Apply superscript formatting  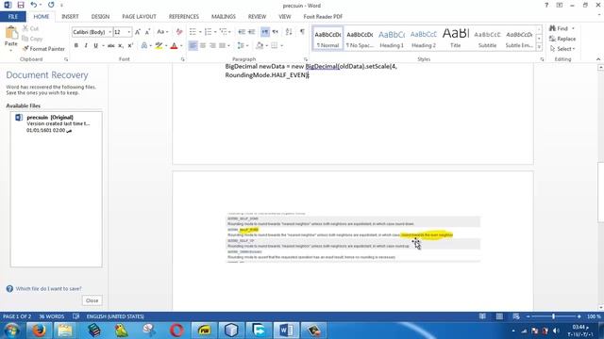(x=130, y=46)
